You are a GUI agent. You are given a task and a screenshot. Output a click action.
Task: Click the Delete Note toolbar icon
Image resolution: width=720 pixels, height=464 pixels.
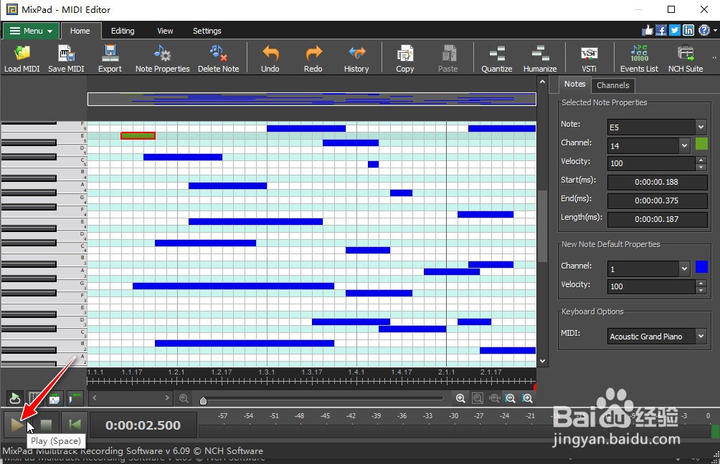[x=219, y=58]
